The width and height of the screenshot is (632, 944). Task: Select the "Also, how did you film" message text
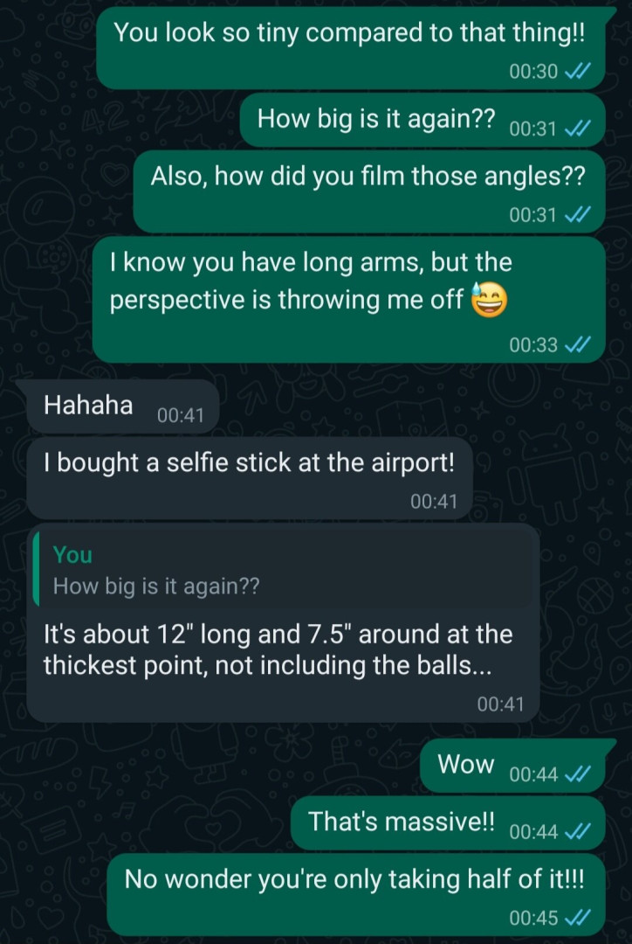pyautogui.click(x=368, y=177)
